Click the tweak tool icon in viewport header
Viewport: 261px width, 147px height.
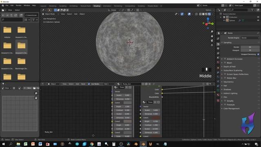49,10
